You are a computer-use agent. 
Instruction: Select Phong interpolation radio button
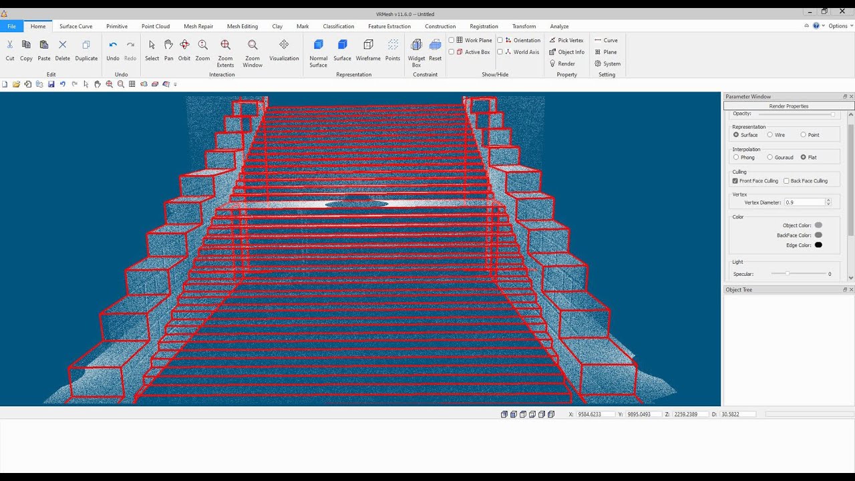[736, 158]
